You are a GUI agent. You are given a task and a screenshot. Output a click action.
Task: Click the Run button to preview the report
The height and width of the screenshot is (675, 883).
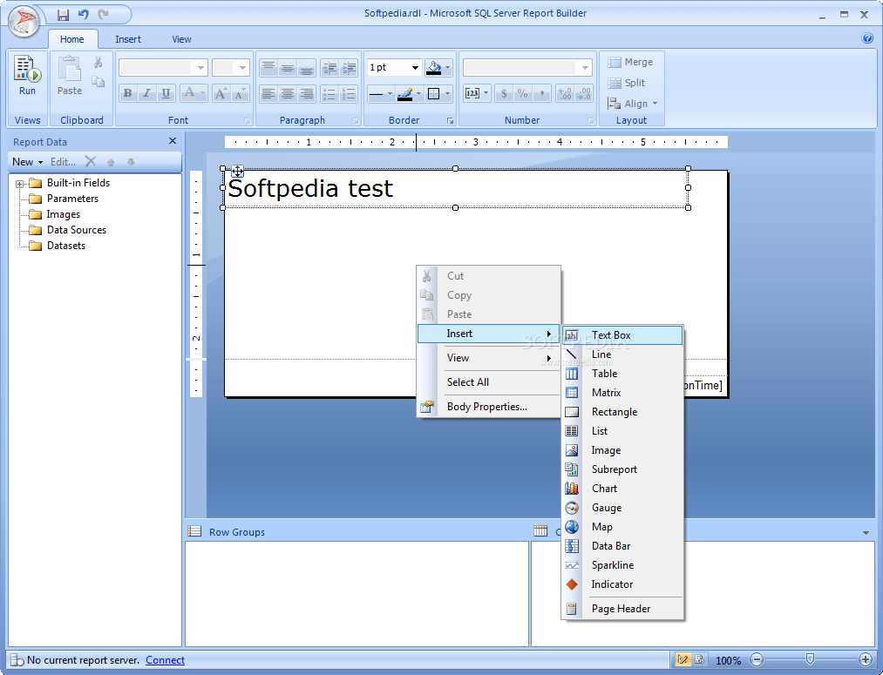click(26, 78)
